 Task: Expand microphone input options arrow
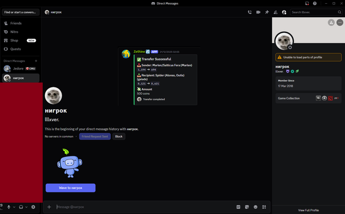(14, 207)
